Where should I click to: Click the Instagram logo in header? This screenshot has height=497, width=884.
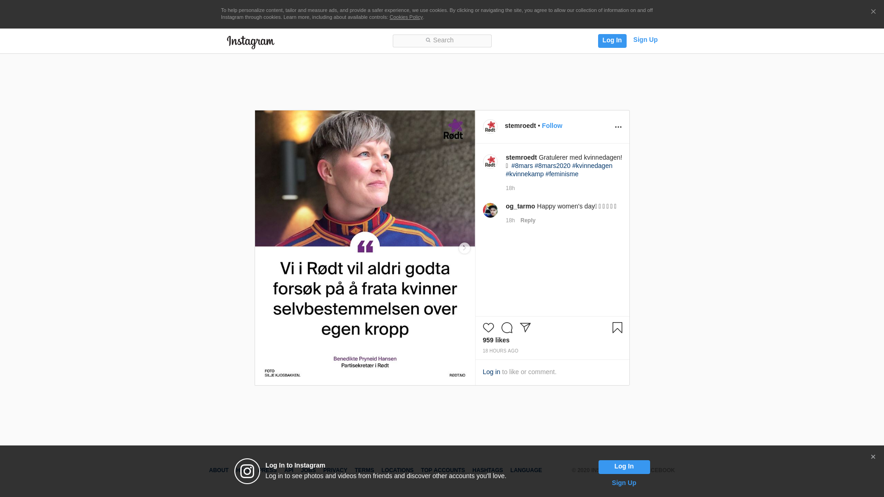coord(250,42)
